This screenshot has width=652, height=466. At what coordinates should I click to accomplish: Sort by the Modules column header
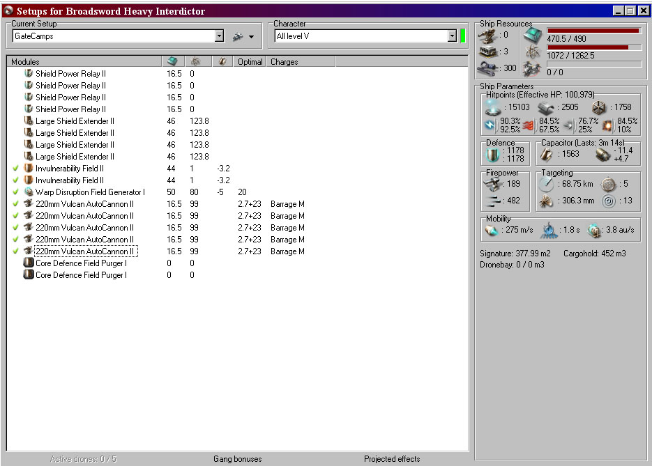[84, 61]
